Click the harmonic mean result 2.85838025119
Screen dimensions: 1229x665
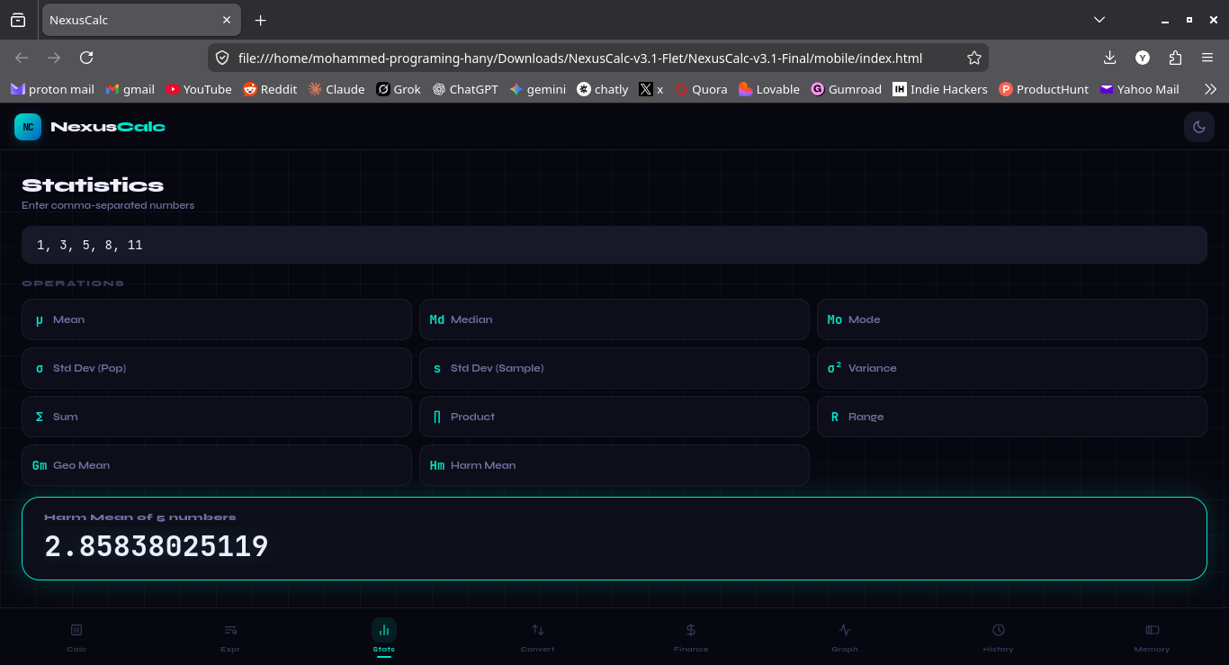(x=157, y=546)
